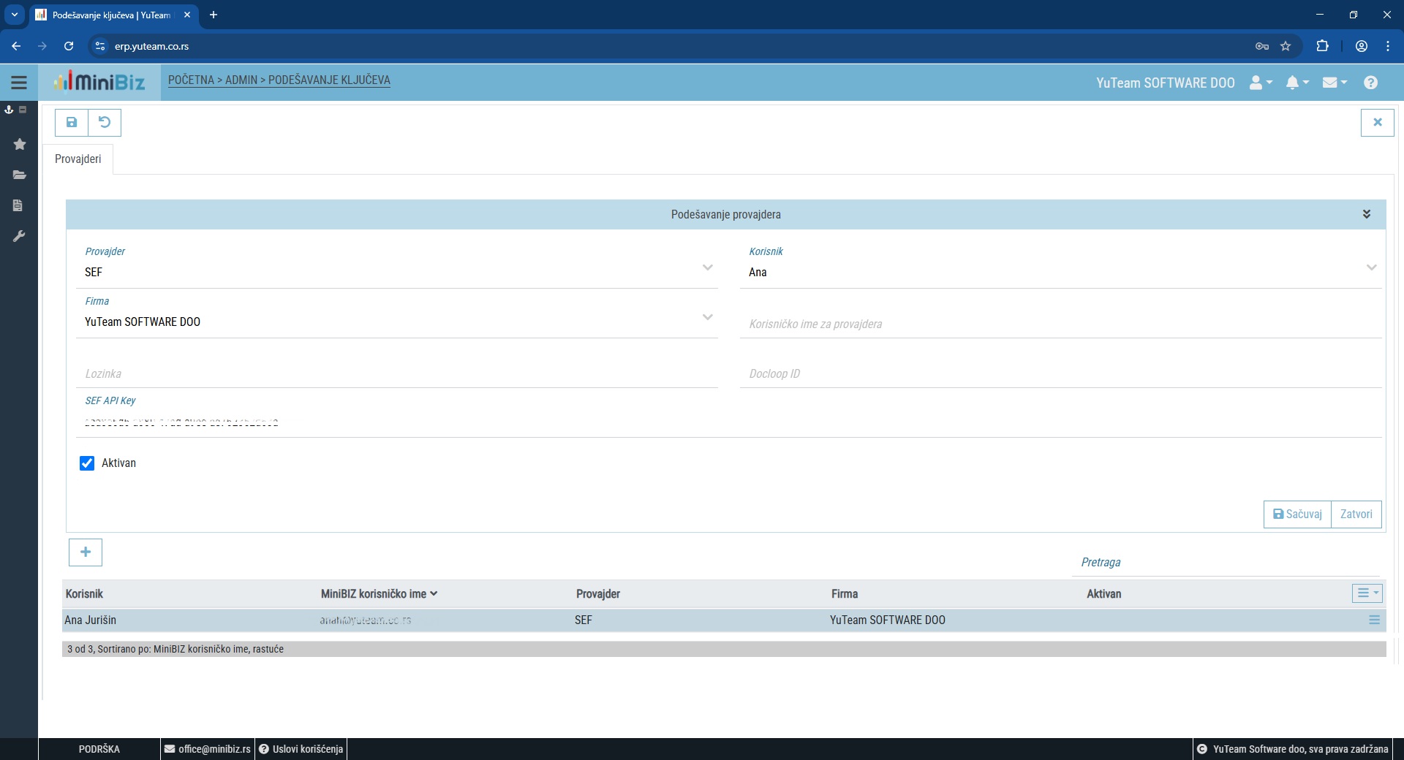Close the panel with the X button

(1377, 122)
